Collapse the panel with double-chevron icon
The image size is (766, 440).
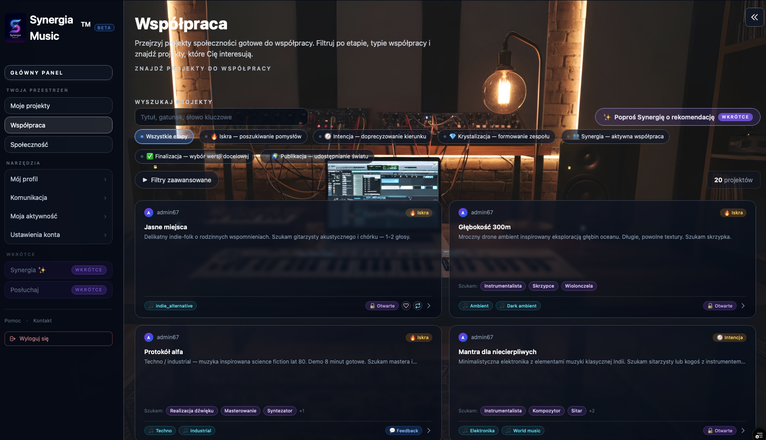[754, 17]
